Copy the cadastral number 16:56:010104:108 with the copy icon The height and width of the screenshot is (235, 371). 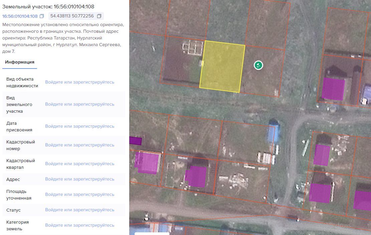[x=42, y=16]
